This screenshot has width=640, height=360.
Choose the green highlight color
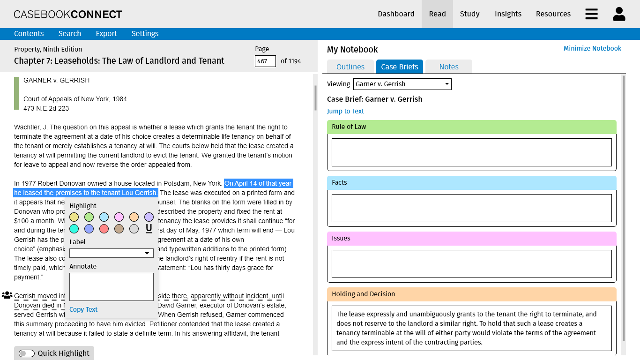89,217
